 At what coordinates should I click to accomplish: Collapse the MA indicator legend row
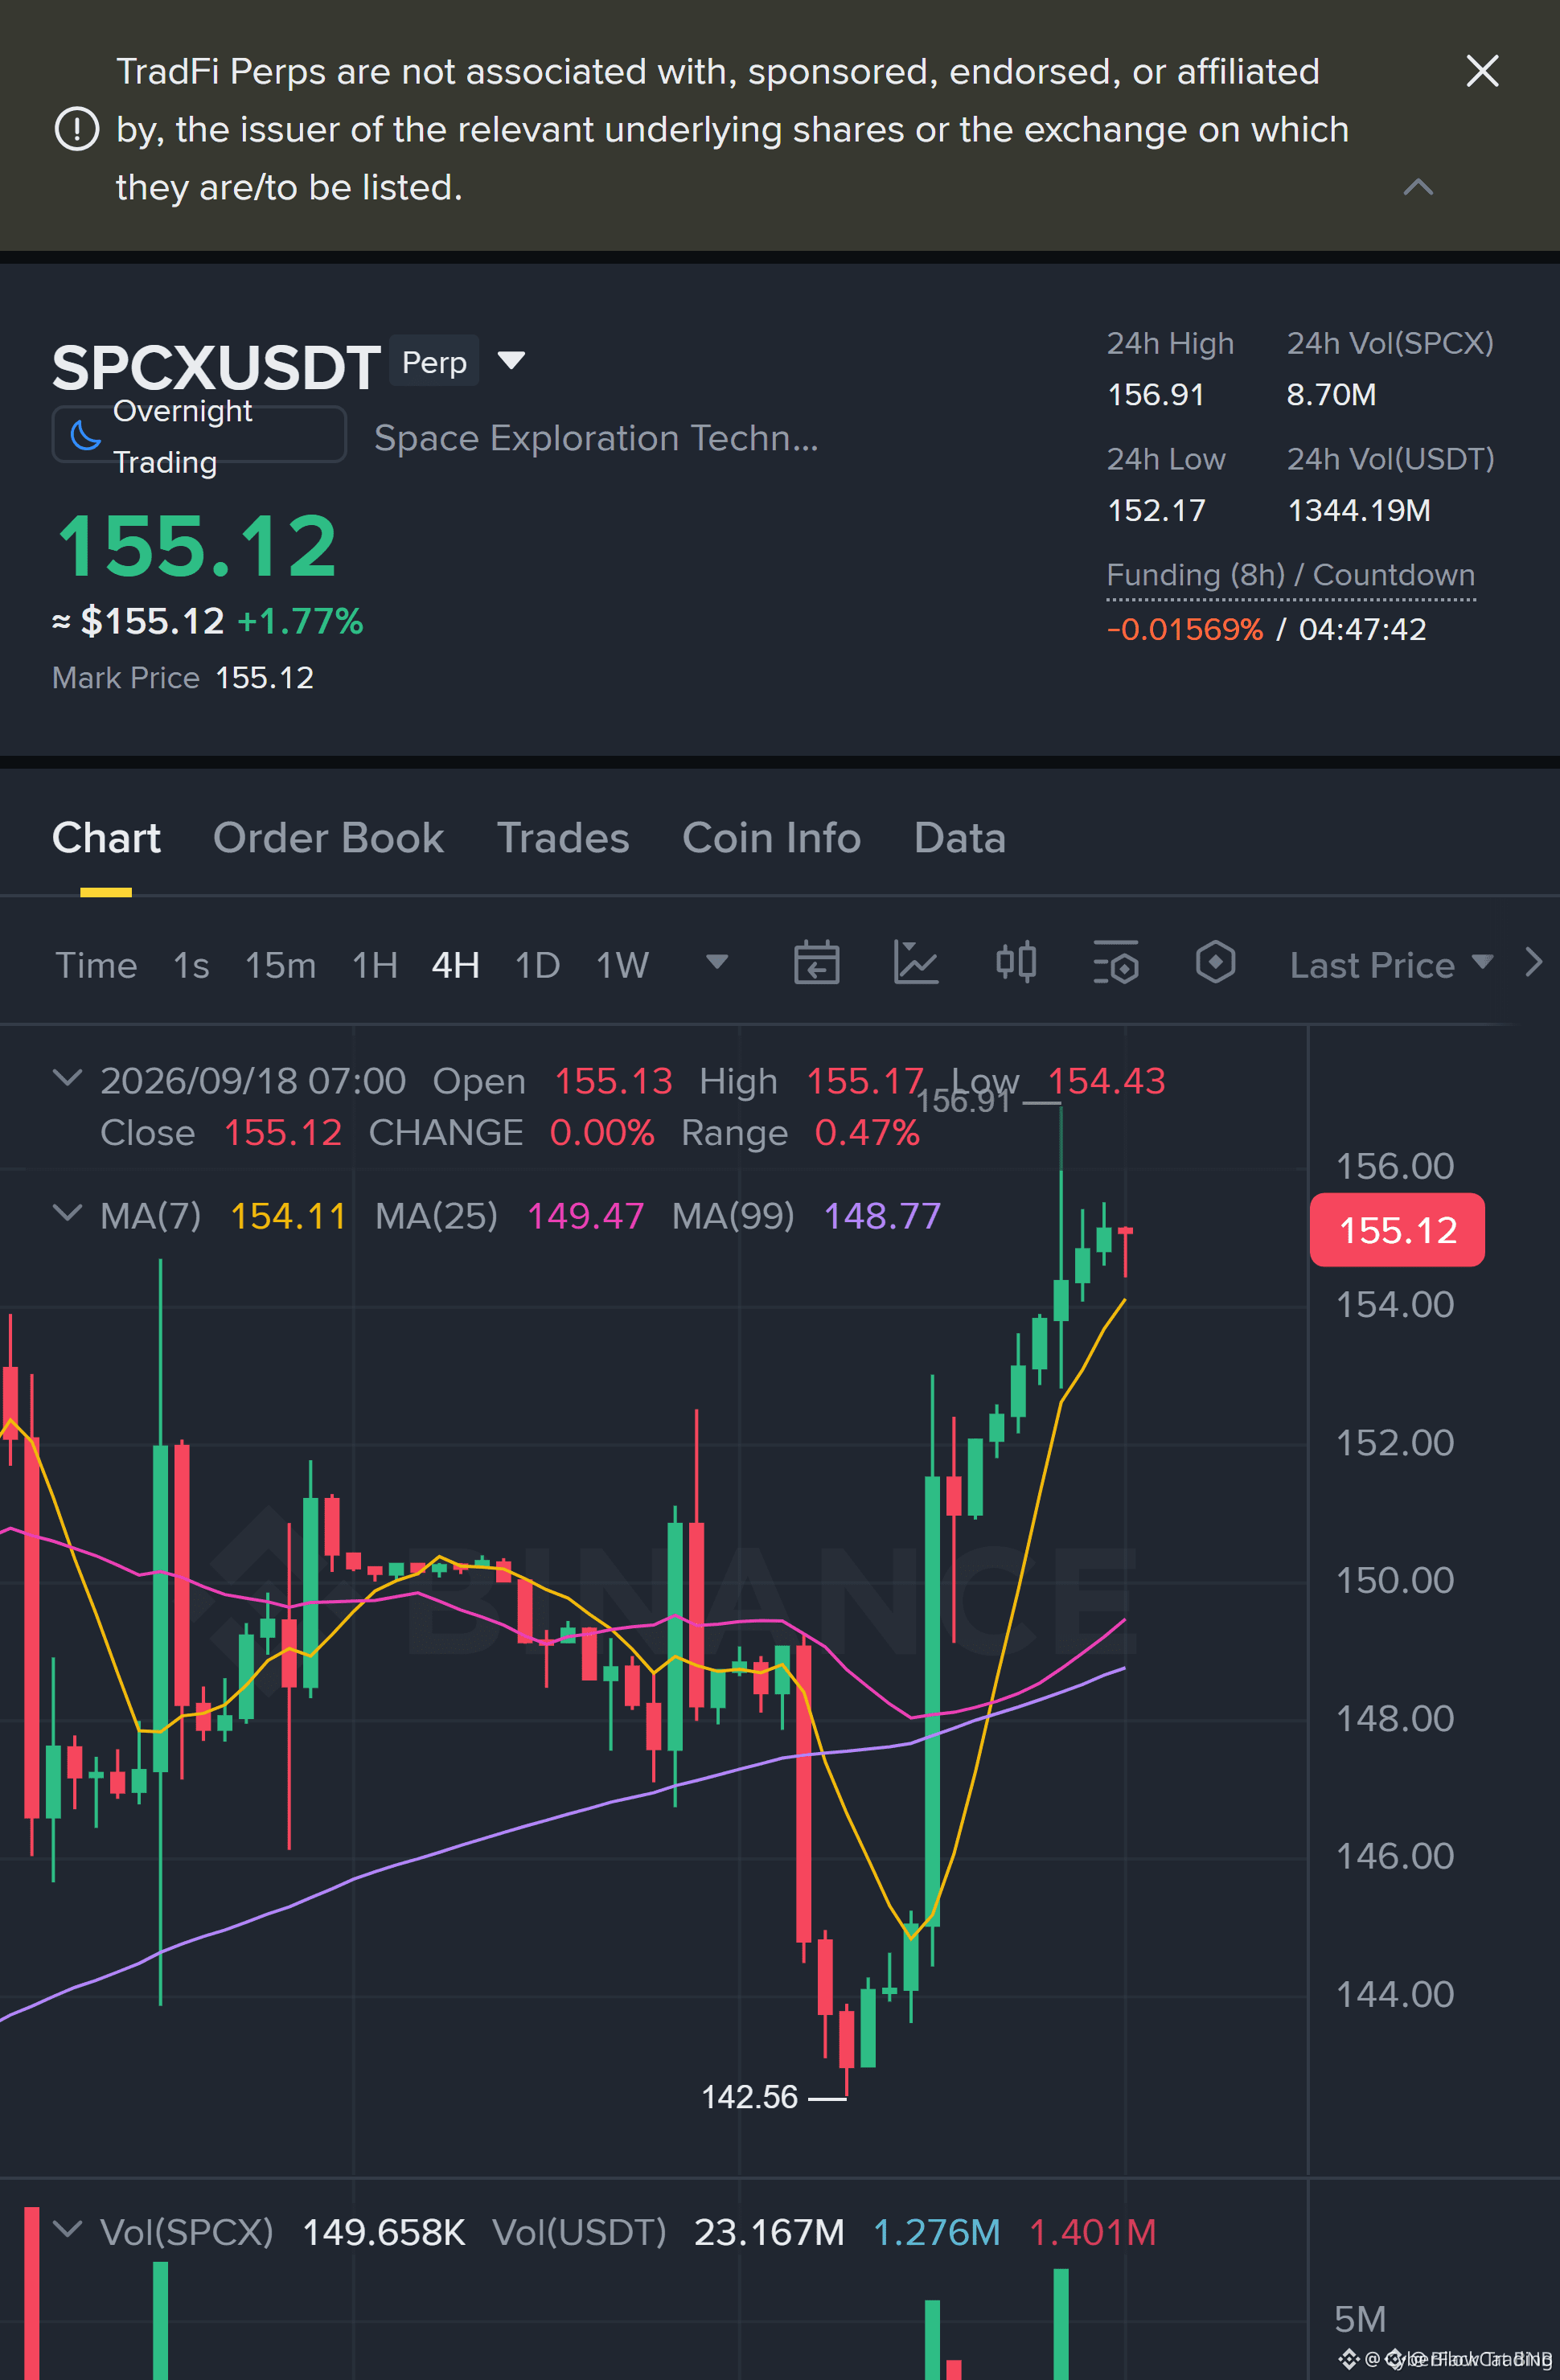[x=67, y=1214]
